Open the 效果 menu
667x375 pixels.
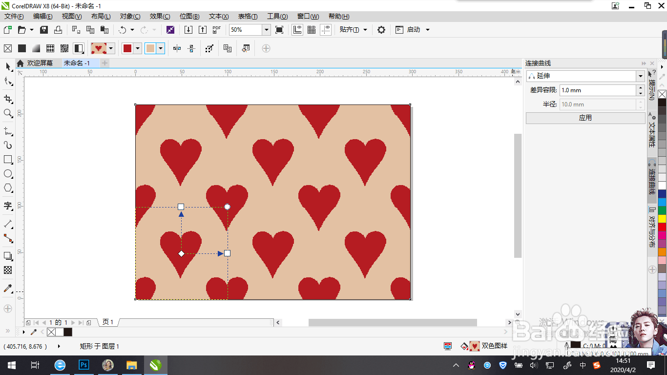click(160, 16)
